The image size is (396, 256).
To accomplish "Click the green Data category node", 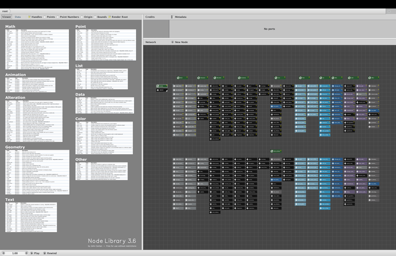I will click(337, 78).
